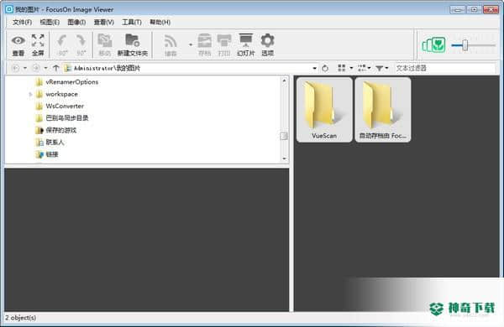The image size is (504, 327).
Task: Click the archive drawer toolbar icon
Action: tap(204, 45)
